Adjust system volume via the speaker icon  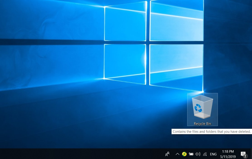pos(198,154)
